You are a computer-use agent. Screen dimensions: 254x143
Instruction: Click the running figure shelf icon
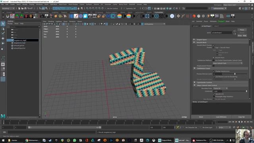point(42,16)
